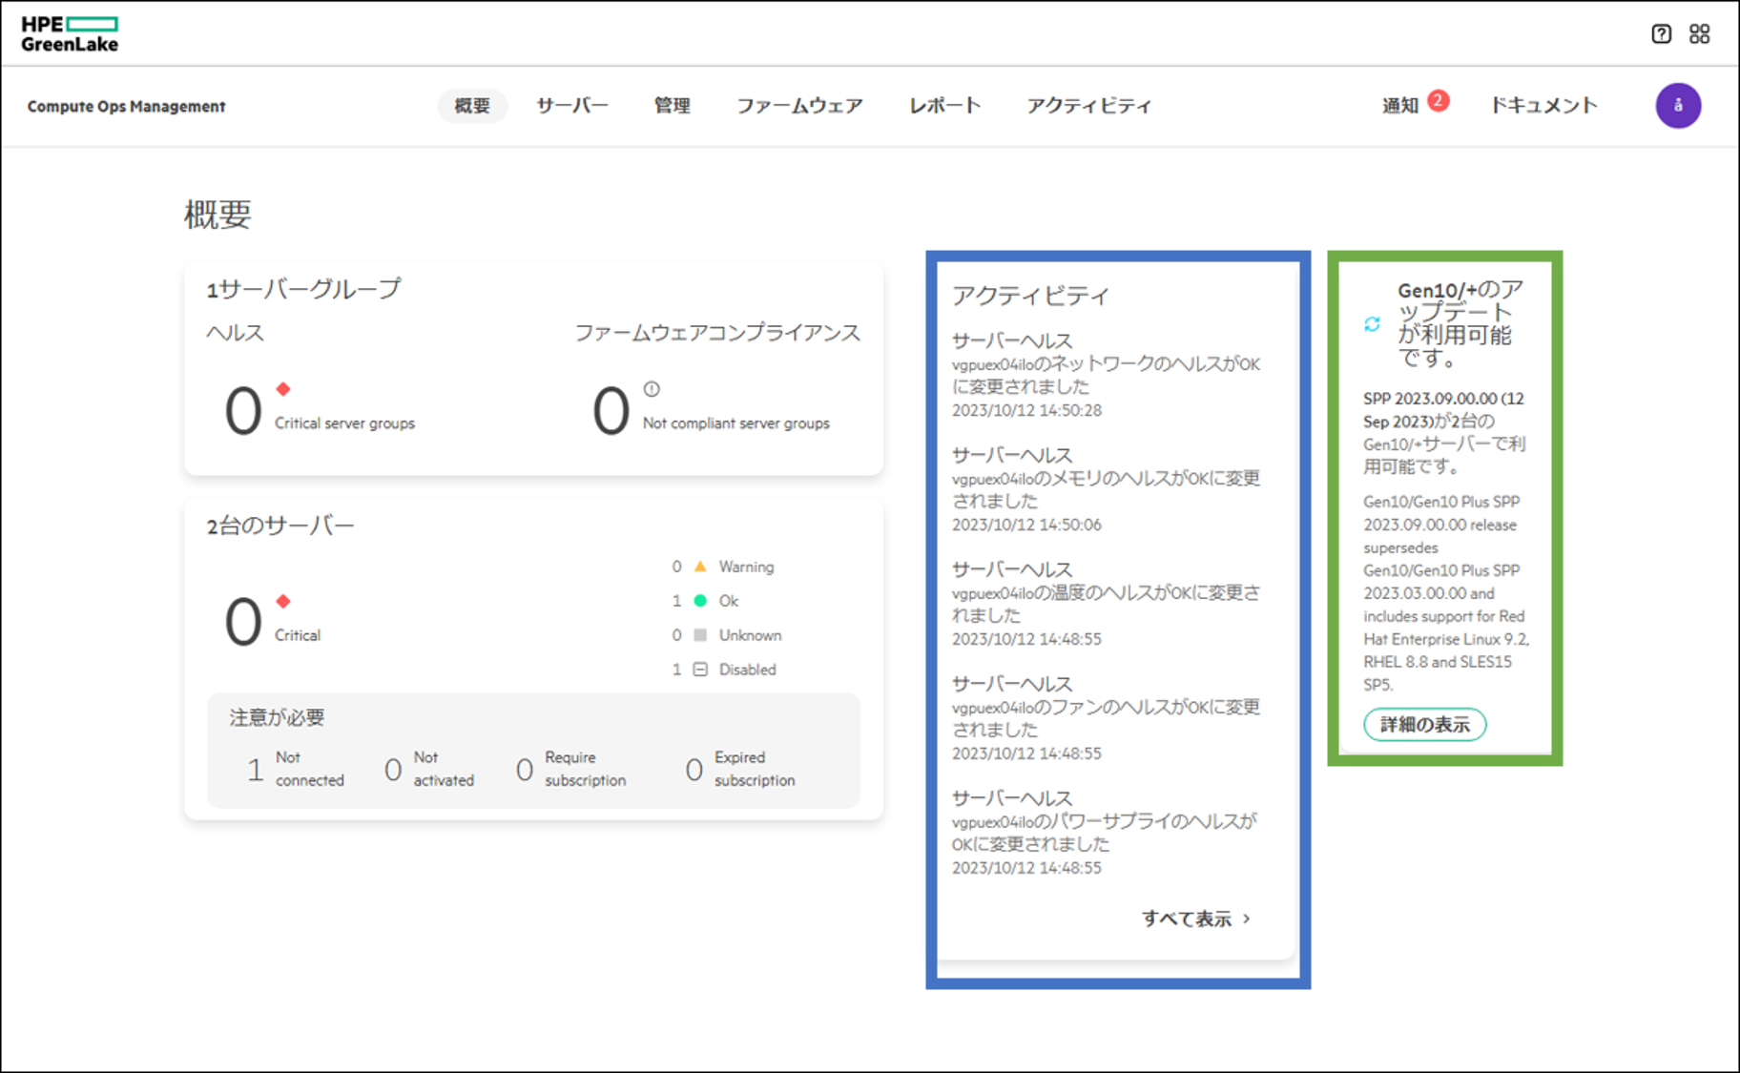This screenshot has width=1740, height=1073.
Task: Click the Warning servers row label
Action: pos(746,567)
